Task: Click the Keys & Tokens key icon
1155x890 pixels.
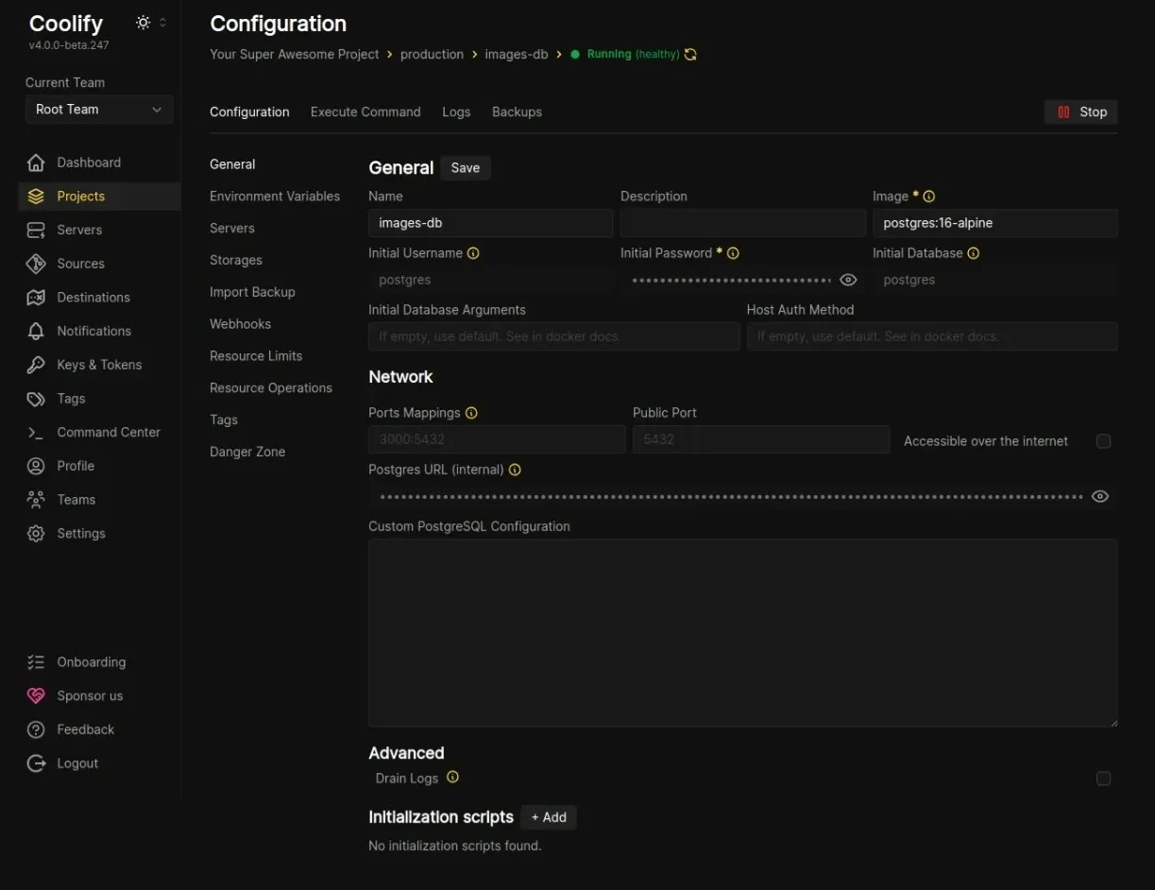Action: 36,365
